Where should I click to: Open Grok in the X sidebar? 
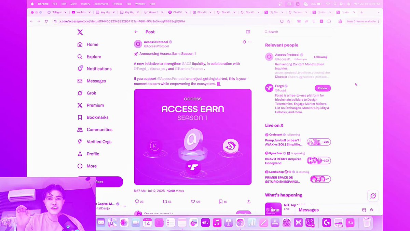(x=87, y=93)
